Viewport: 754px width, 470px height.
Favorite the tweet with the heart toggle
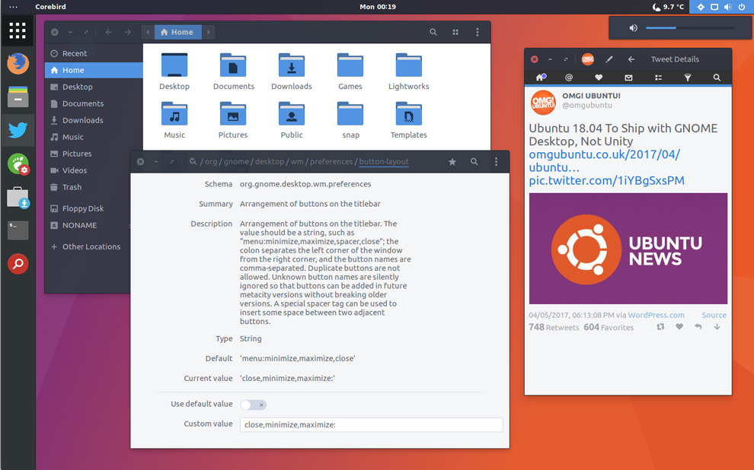tap(679, 327)
